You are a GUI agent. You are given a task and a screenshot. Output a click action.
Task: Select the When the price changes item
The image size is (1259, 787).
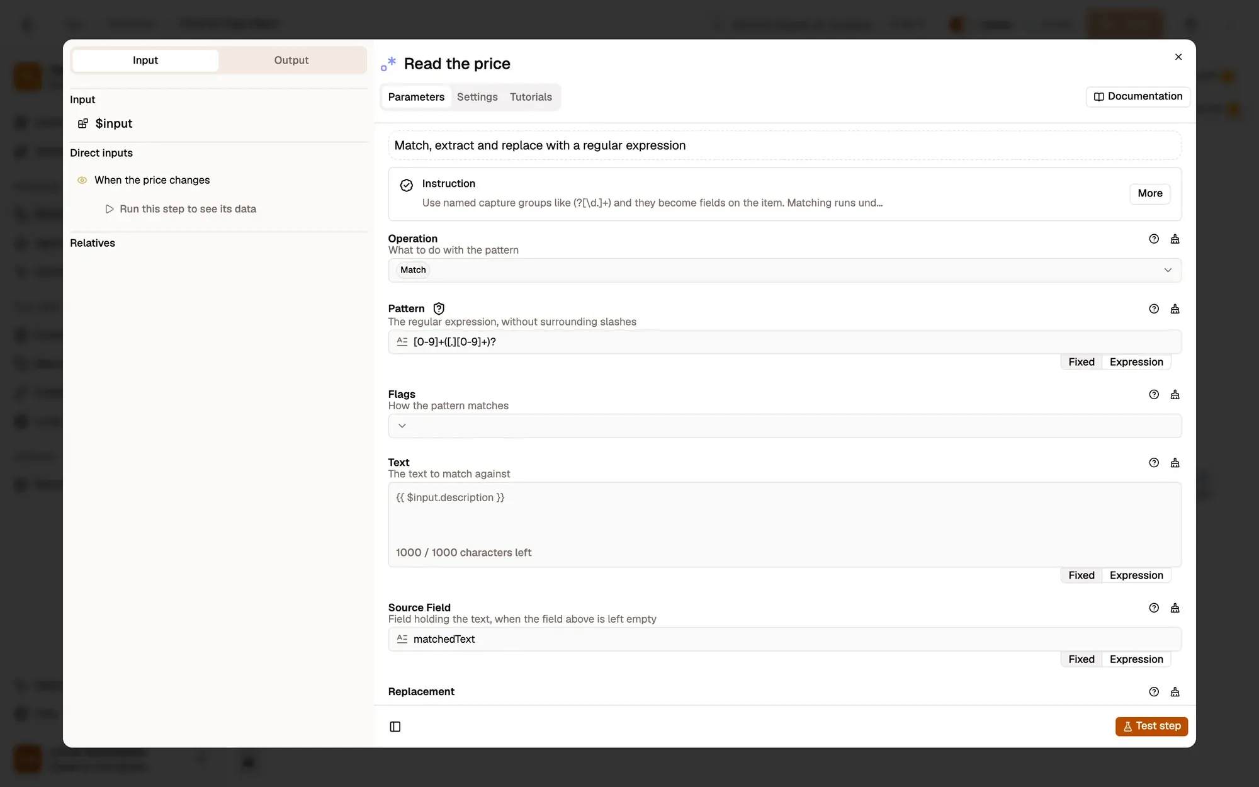pos(152,180)
